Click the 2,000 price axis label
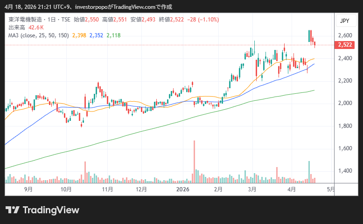 click(x=345, y=103)
